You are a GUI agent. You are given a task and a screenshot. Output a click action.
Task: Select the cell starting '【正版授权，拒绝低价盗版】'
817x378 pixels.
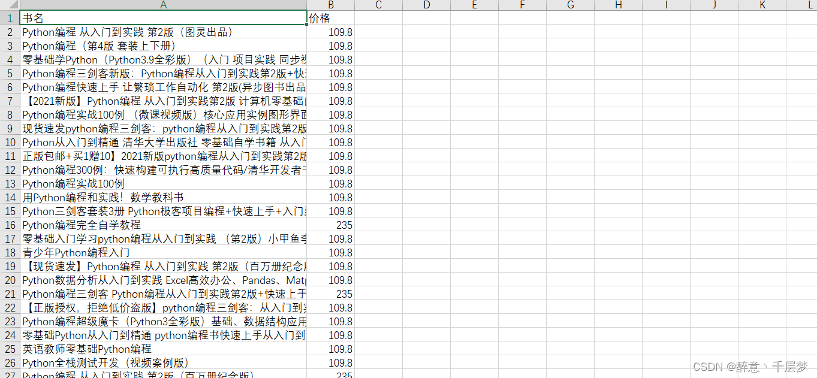(163, 307)
